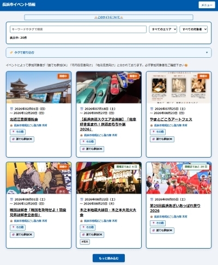Open the メニュー button in header

(x=207, y=5)
